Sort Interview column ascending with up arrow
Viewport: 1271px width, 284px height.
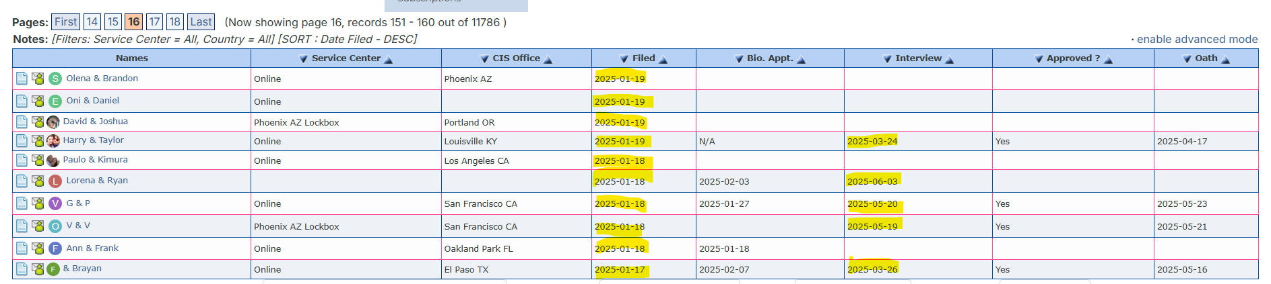(950, 60)
